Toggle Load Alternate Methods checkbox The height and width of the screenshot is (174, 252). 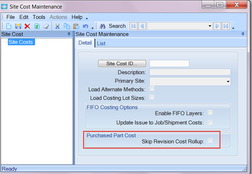click(x=152, y=88)
